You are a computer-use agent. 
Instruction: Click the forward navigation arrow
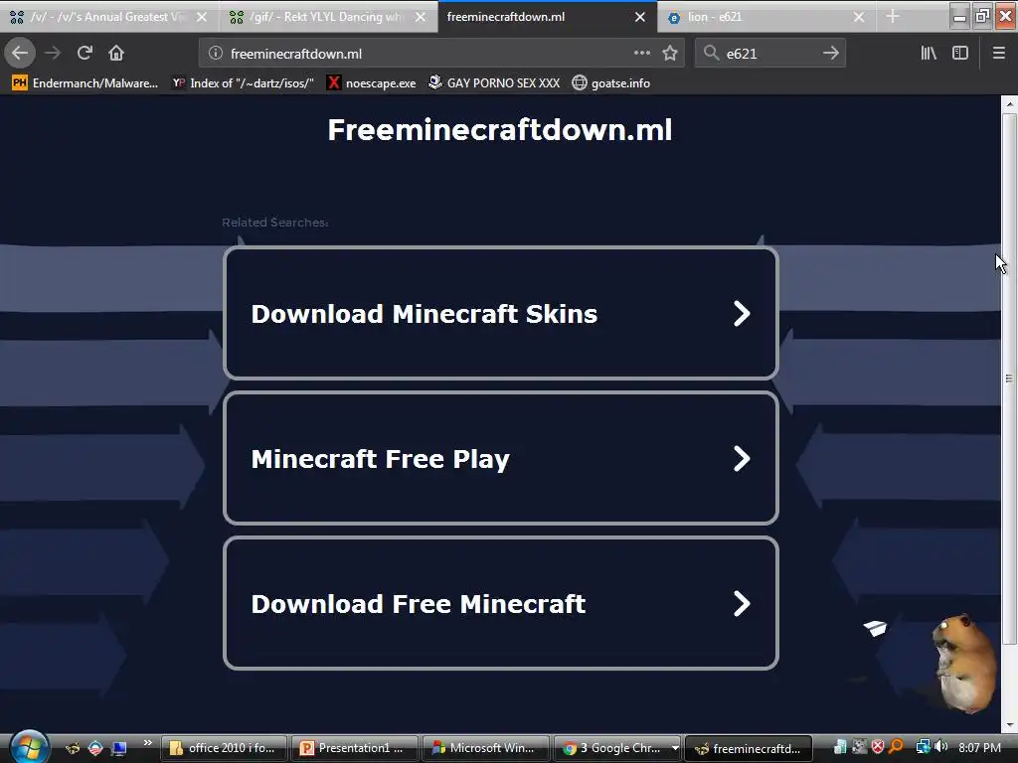[53, 54]
